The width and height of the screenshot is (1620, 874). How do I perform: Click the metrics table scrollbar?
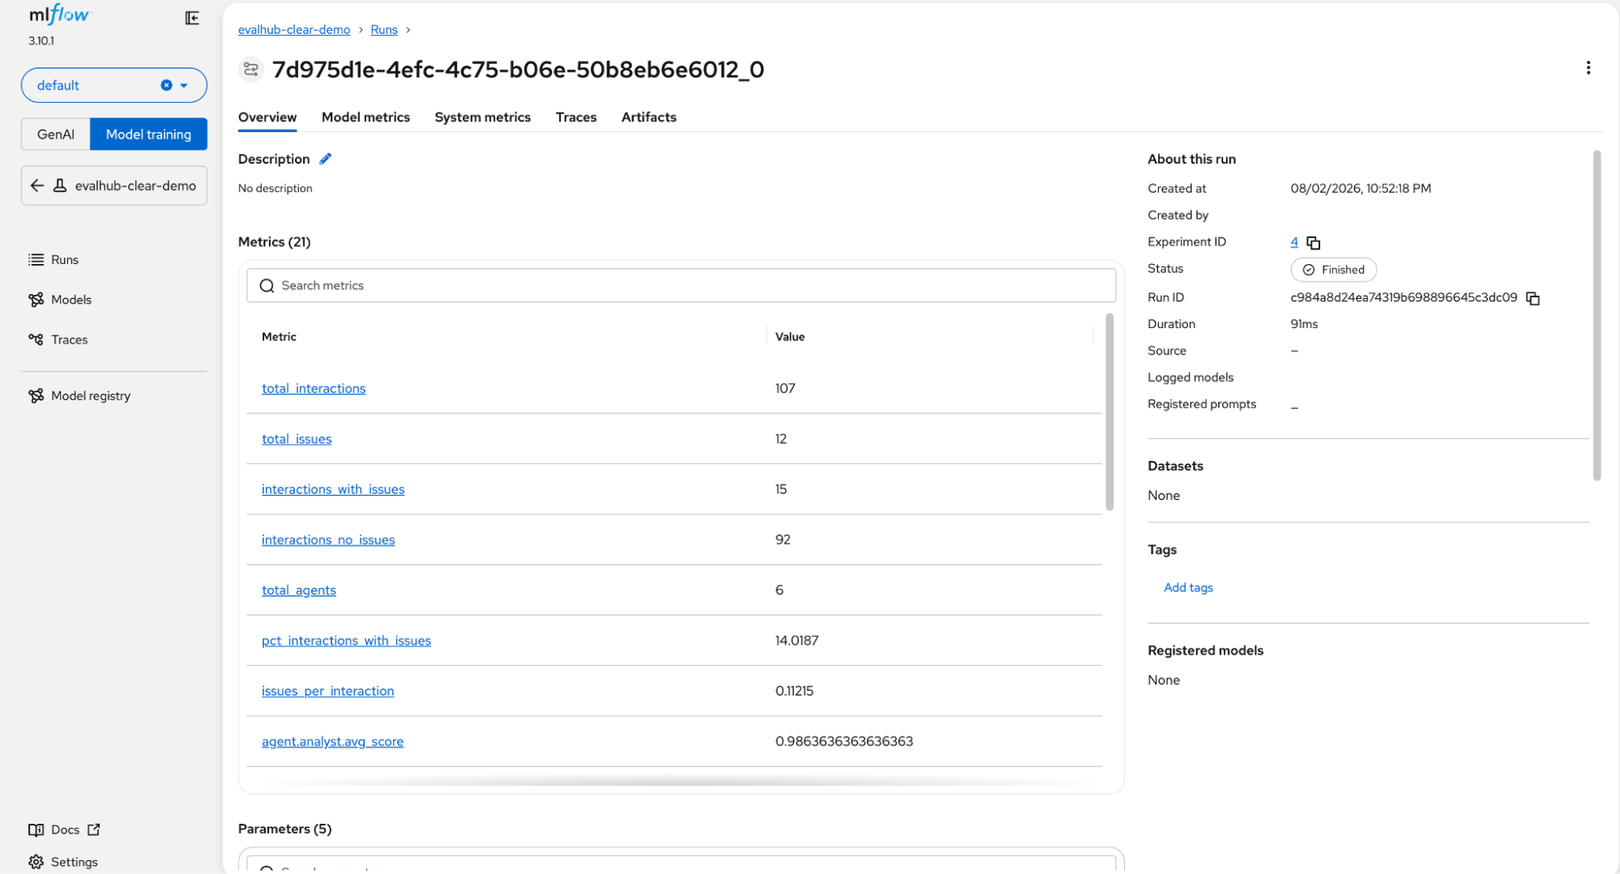point(1109,411)
